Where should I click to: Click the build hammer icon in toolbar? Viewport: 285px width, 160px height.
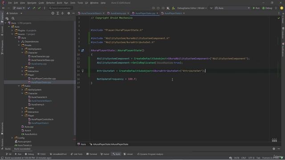click(173, 8)
